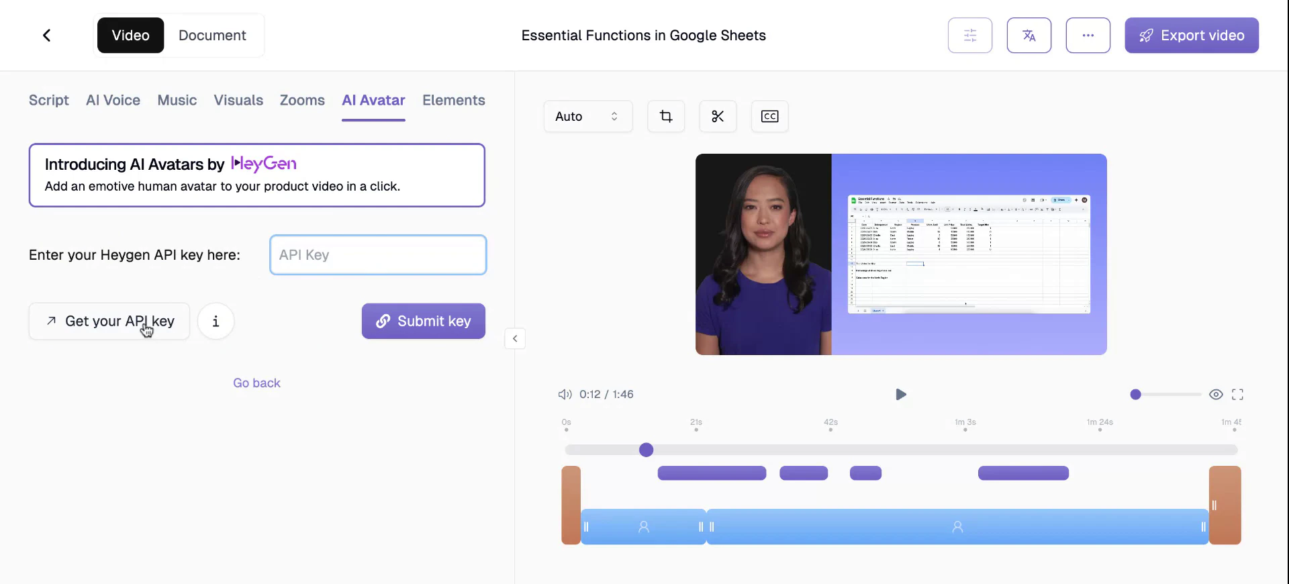This screenshot has height=584, width=1289.
Task: Click the Go back link
Action: (x=256, y=383)
